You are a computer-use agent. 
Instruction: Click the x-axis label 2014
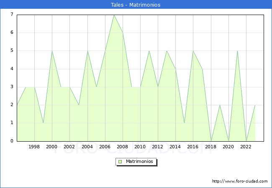(x=175, y=147)
